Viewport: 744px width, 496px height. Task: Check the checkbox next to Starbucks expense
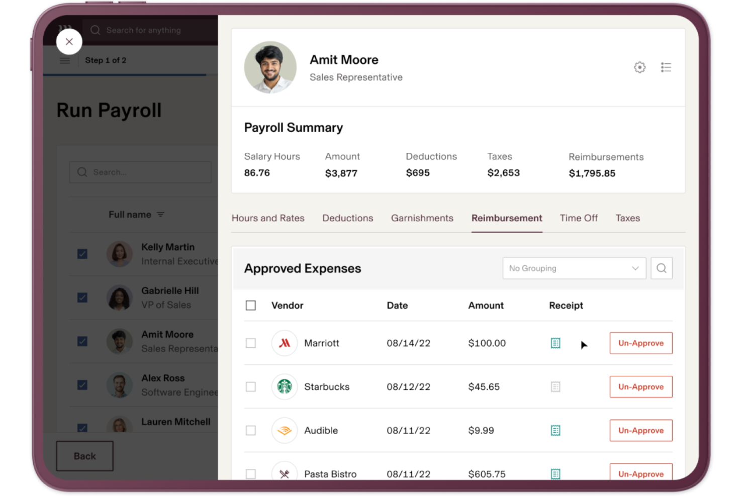pyautogui.click(x=251, y=387)
